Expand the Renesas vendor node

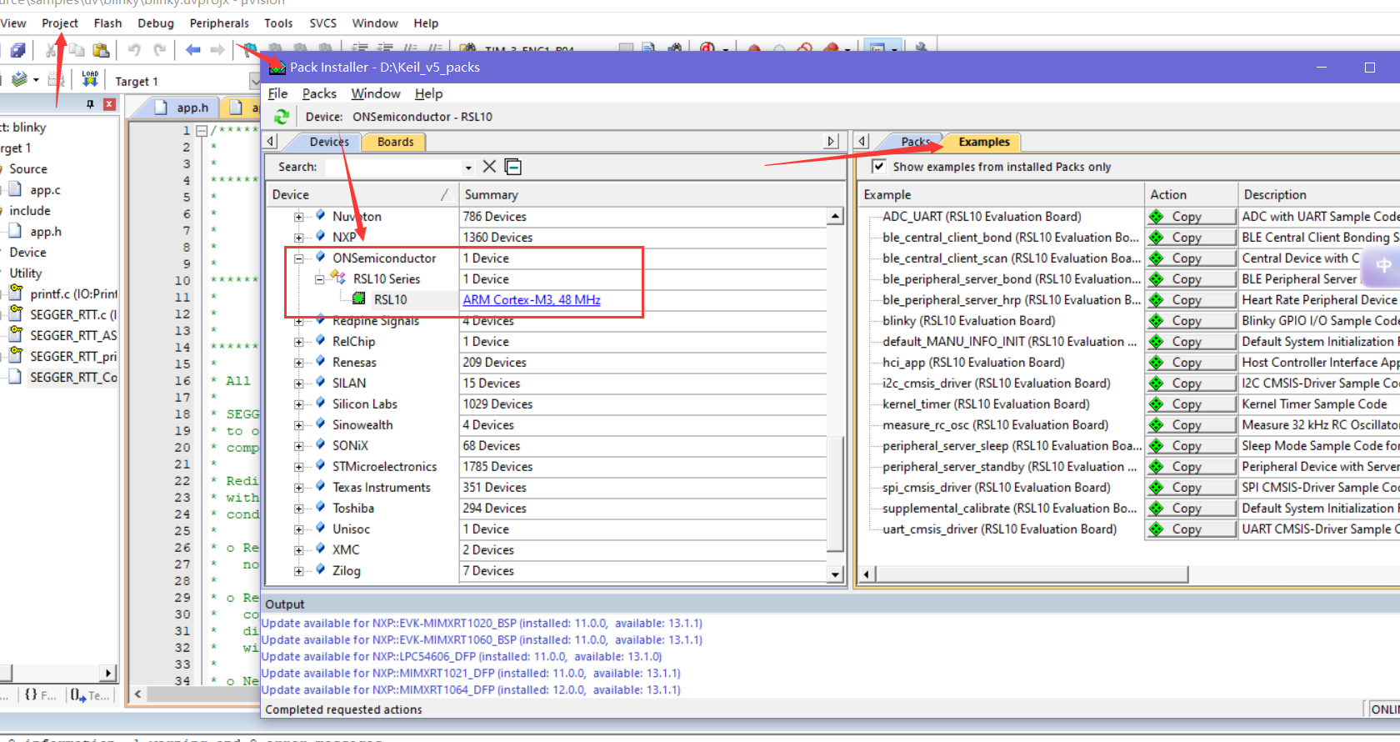(x=298, y=363)
